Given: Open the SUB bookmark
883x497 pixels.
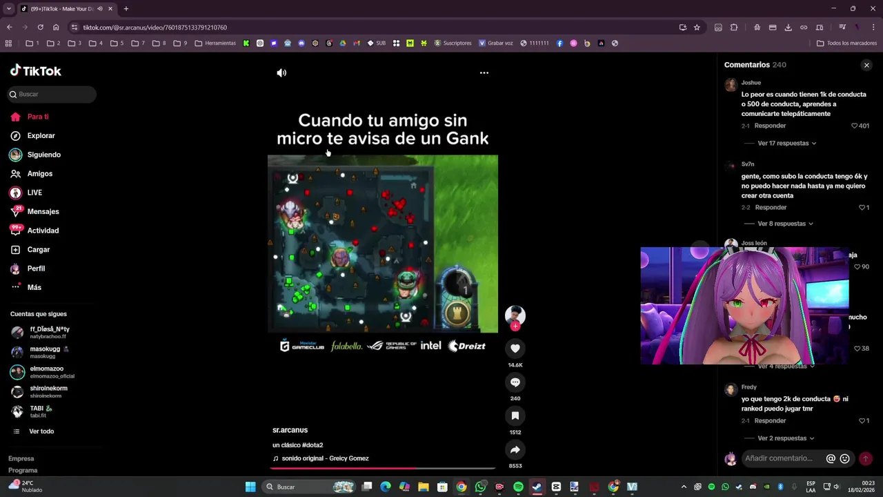Looking at the screenshot, I should (376, 43).
